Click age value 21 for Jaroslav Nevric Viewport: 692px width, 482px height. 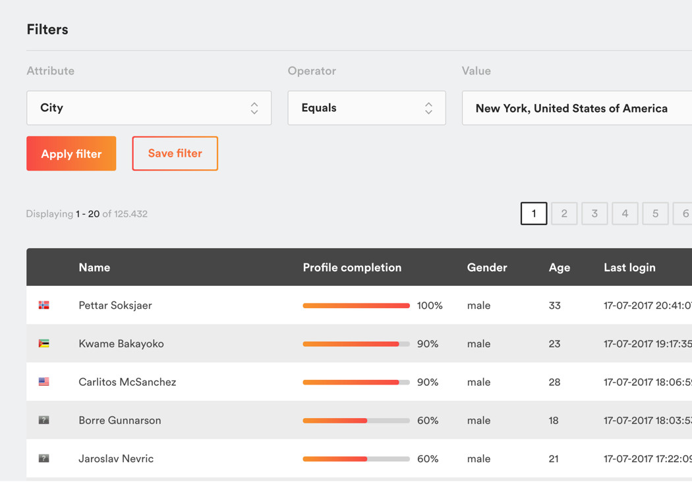pyautogui.click(x=554, y=459)
